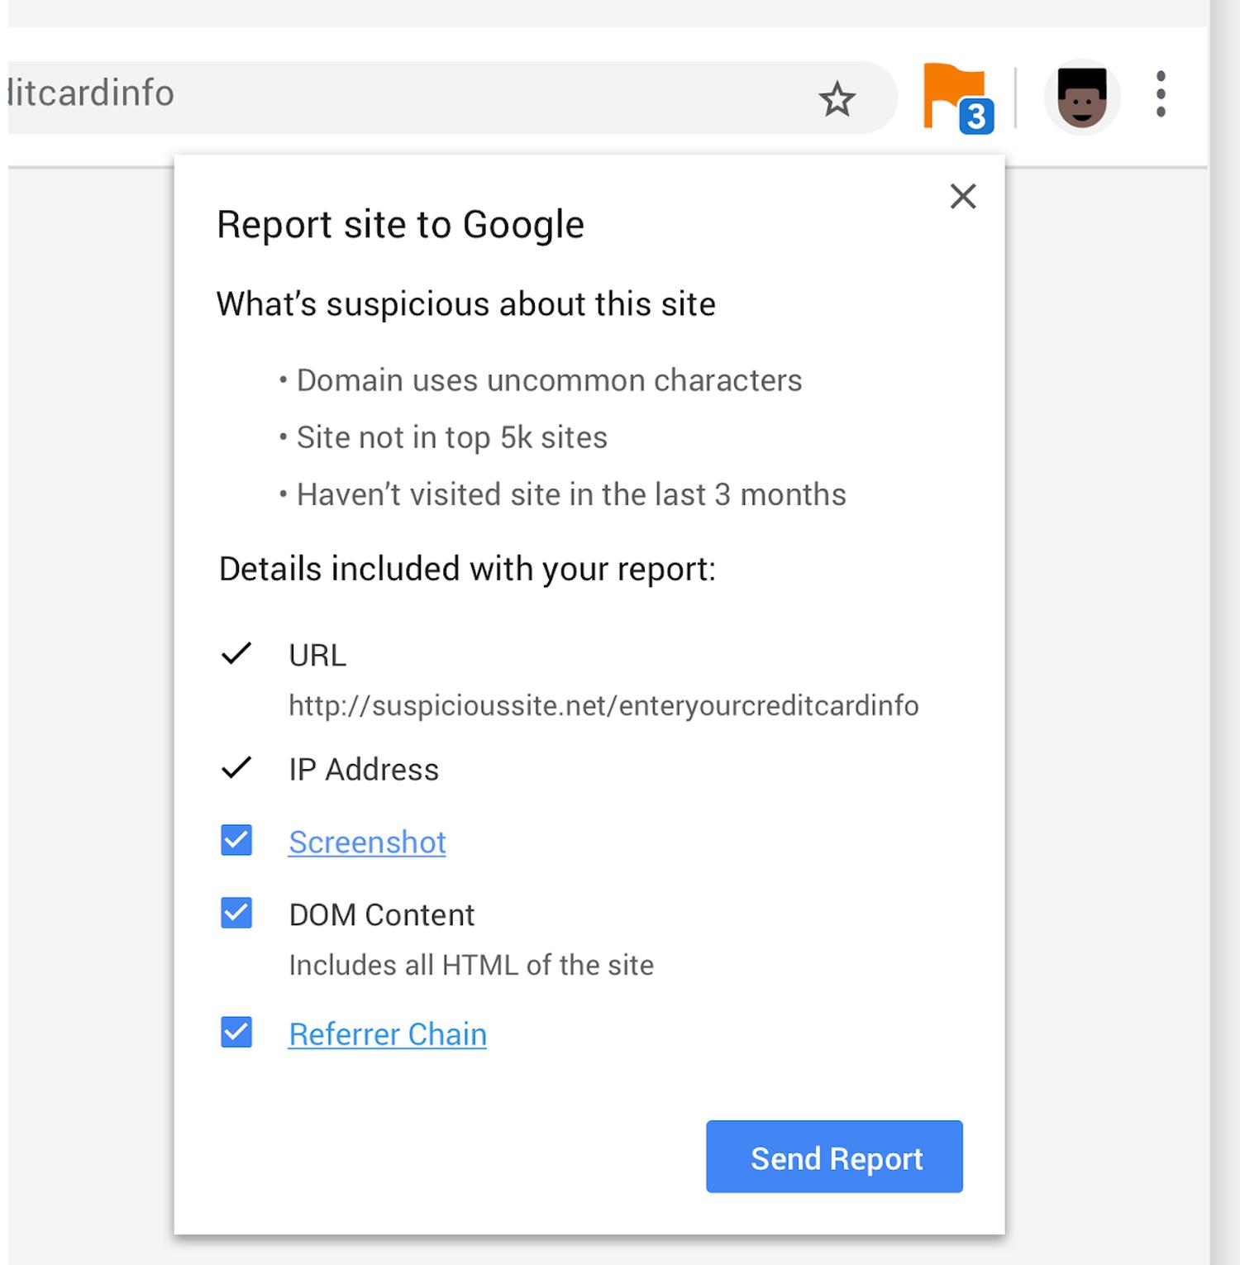This screenshot has width=1240, height=1265.
Task: Open the Screenshot link
Action: point(367,843)
